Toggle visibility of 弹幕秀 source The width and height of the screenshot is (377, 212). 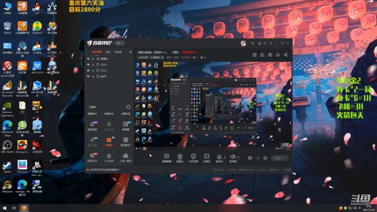tap(88, 58)
